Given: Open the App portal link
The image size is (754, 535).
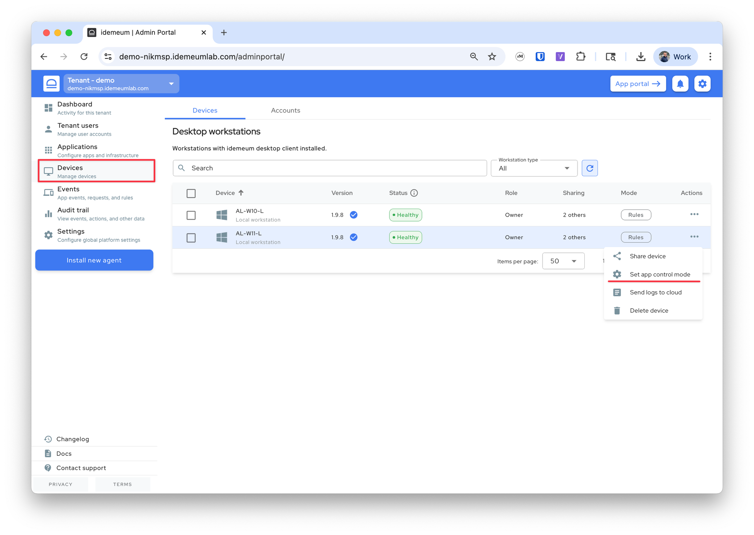Looking at the screenshot, I should [x=638, y=84].
